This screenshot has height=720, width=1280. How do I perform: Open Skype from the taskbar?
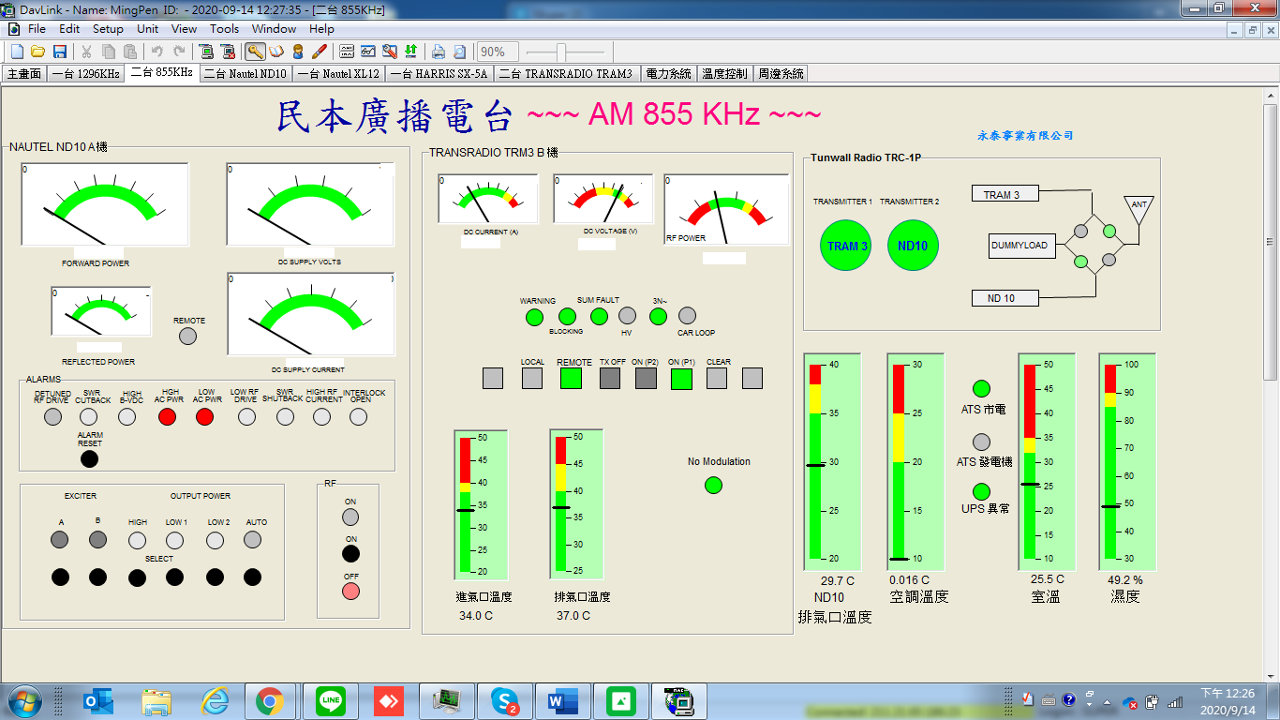tap(505, 700)
